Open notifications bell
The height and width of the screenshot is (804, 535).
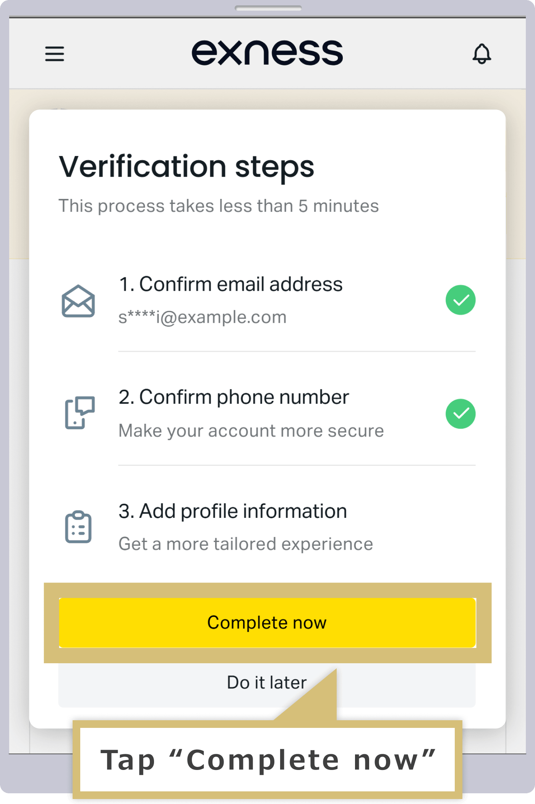point(481,54)
